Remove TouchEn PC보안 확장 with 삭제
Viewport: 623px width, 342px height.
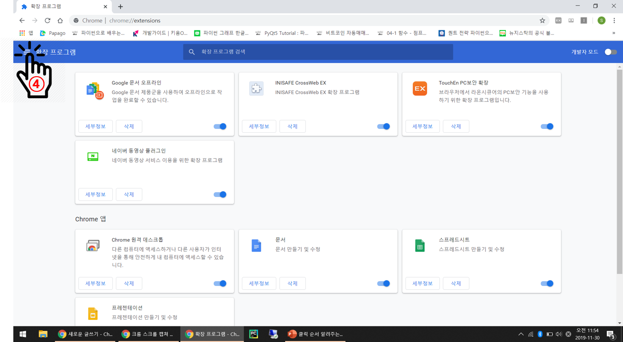pyautogui.click(x=456, y=126)
